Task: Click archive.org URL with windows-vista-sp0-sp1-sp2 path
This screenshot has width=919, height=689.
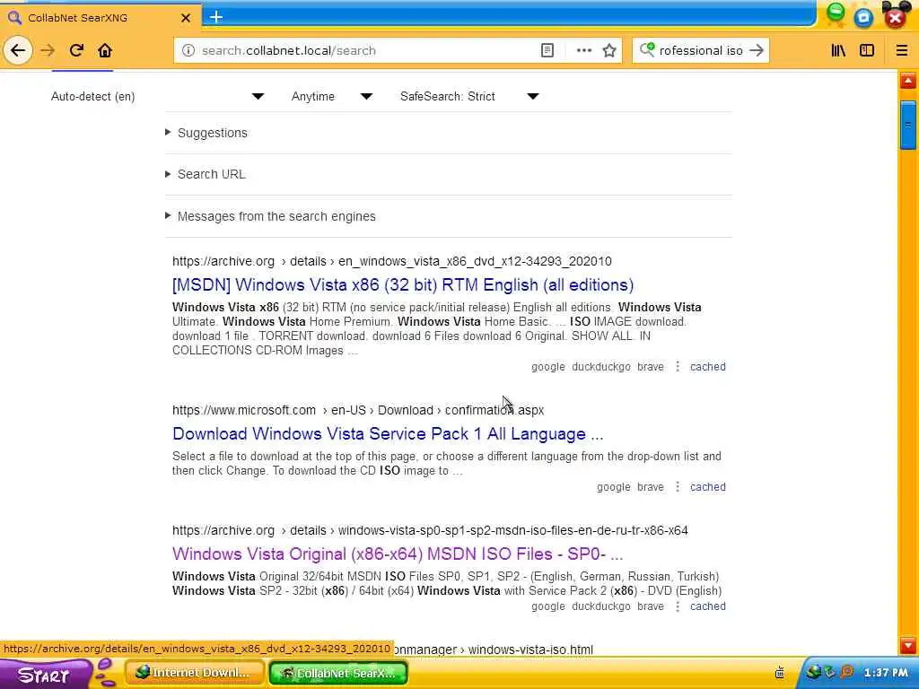Action: coord(430,530)
